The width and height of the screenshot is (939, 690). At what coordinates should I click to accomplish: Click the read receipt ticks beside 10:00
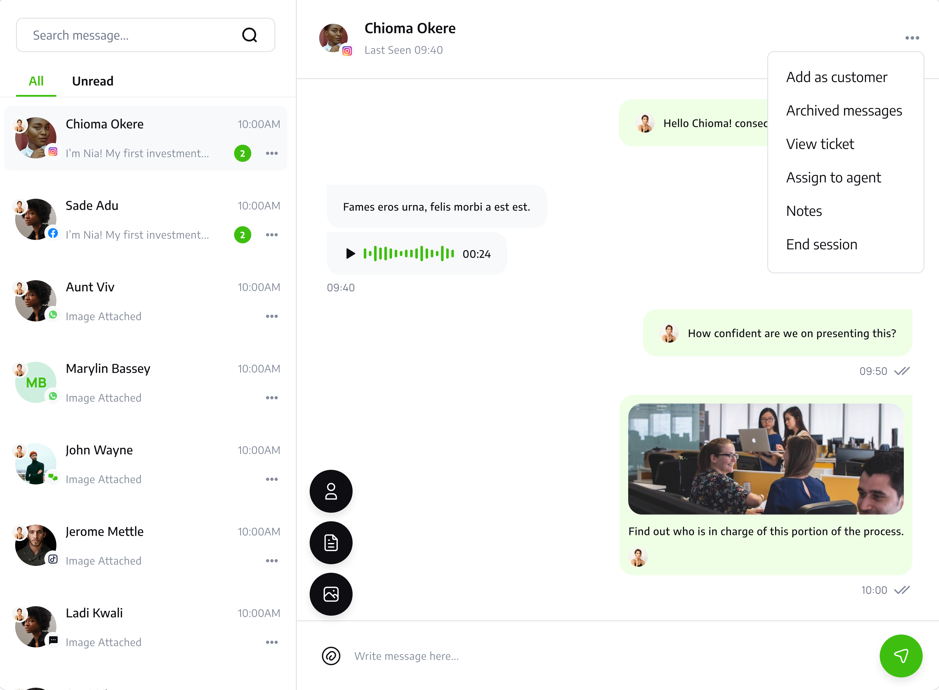[x=902, y=590]
